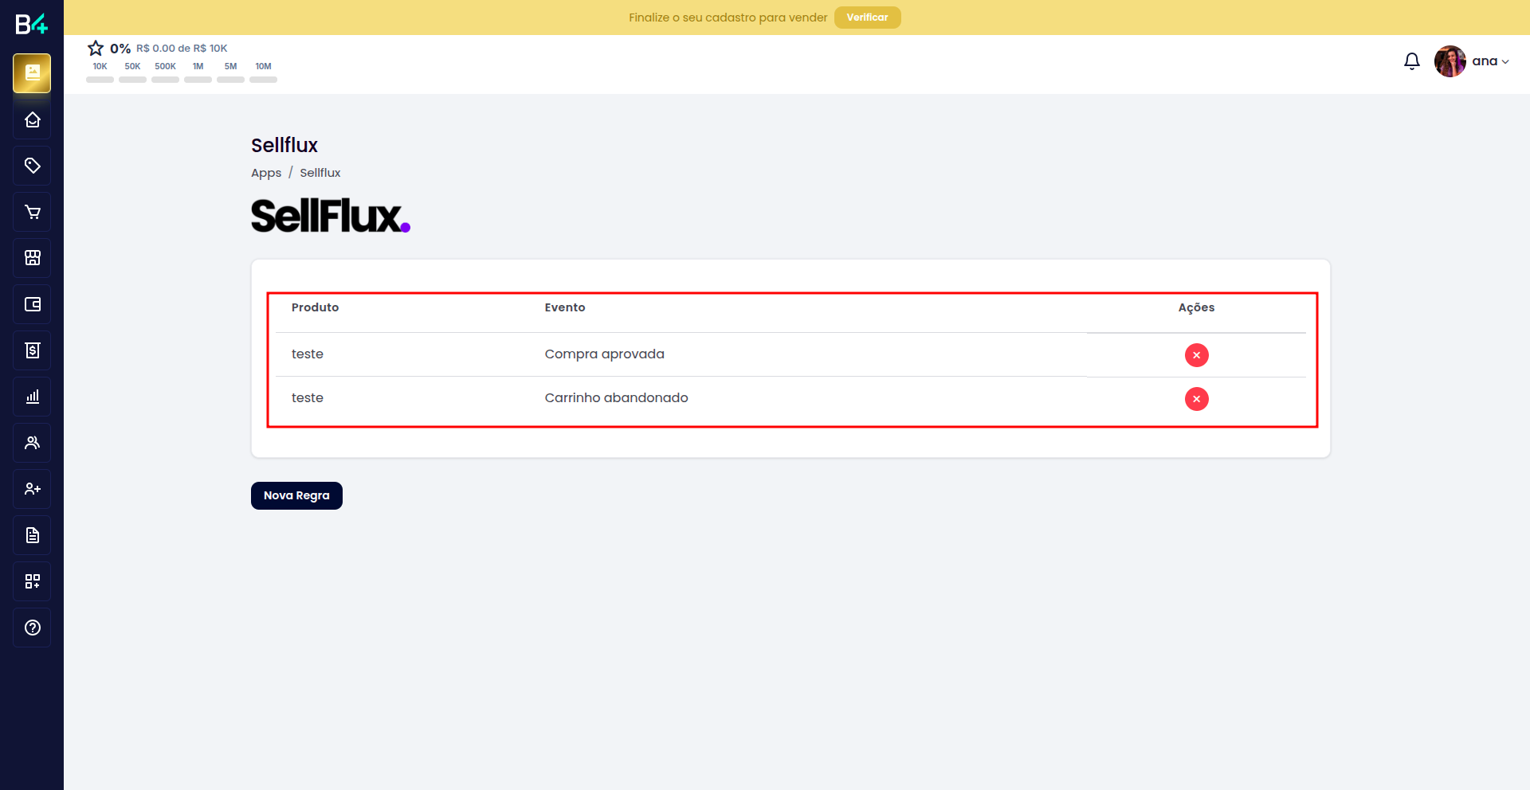Screen dimensions: 1530x790
Task: Expand the ana user menu
Action: point(1490,61)
